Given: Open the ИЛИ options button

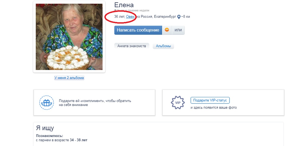Looking at the screenshot, I should tap(178, 30).
